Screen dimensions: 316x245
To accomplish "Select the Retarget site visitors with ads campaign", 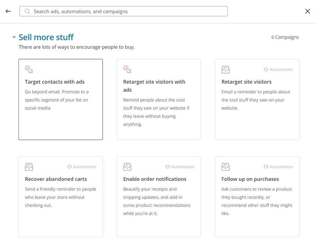I will coord(159,99).
